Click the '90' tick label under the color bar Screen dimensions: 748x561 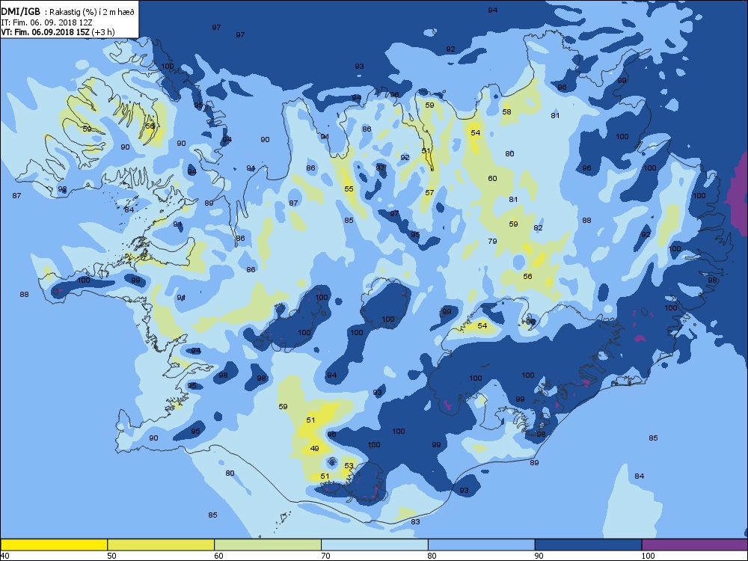(539, 556)
